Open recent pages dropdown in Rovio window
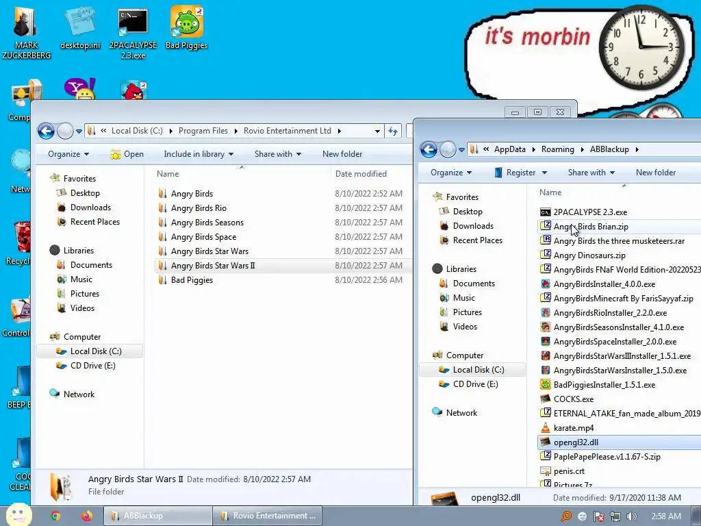The width and height of the screenshot is (701, 526). coord(79,131)
